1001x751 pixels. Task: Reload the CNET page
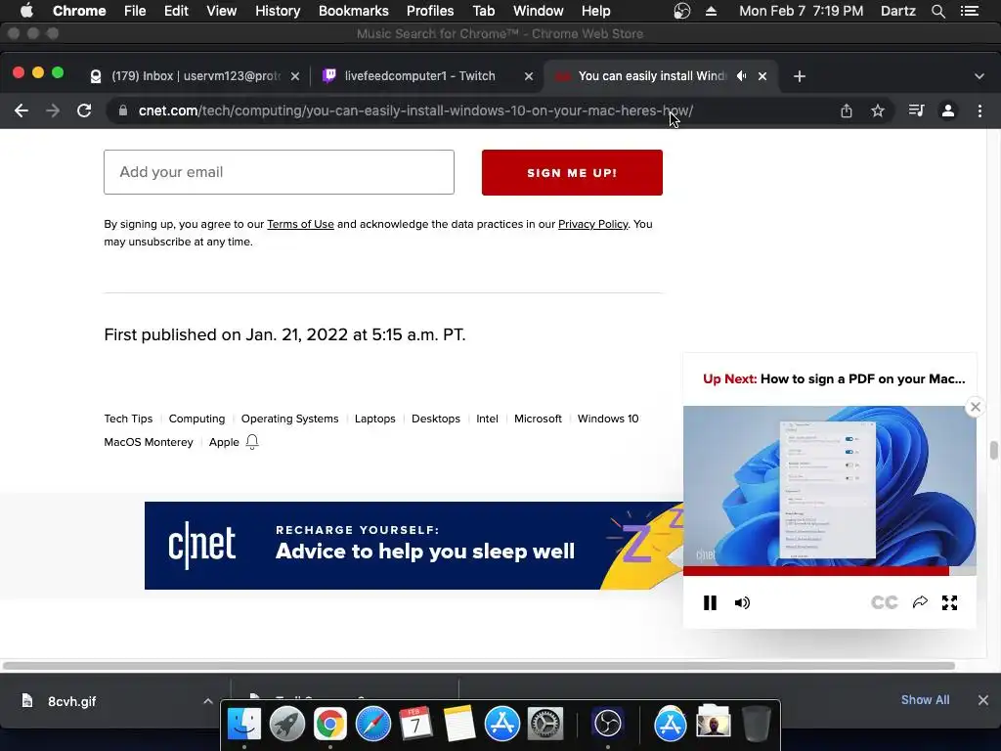click(x=84, y=110)
